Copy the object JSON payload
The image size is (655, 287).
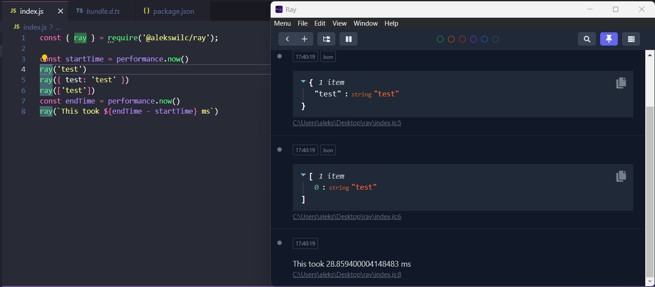tap(621, 83)
